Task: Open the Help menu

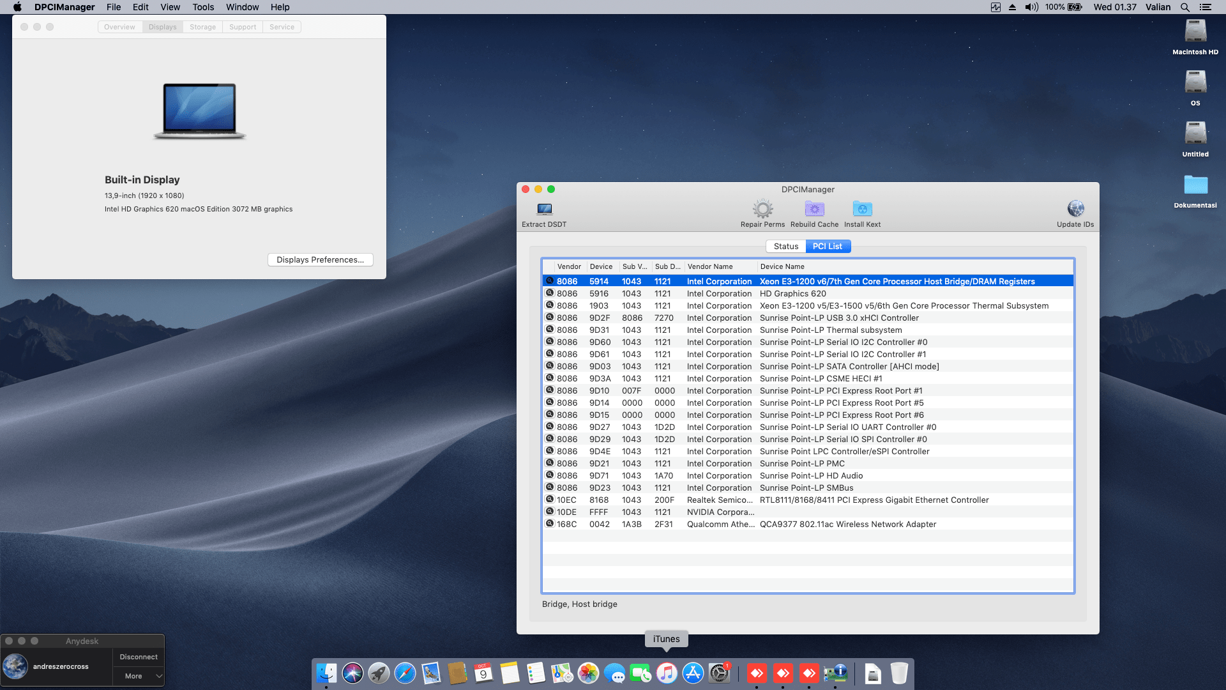Action: [x=280, y=7]
